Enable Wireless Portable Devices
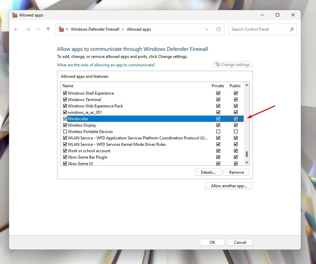The height and width of the screenshot is (264, 316). coord(65,131)
